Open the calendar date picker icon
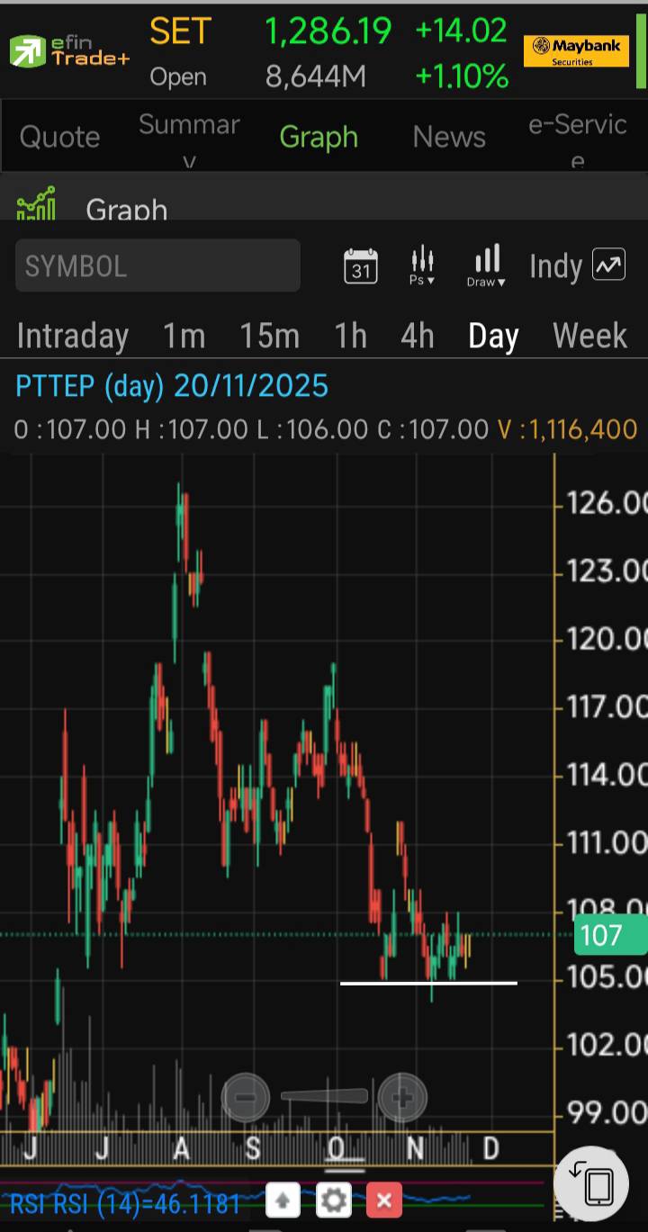Viewport: 648px width, 1232px height. point(361,266)
